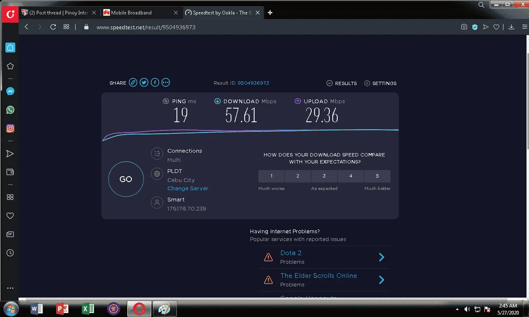Open Instagram in the Opera sidebar
The width and height of the screenshot is (529, 317).
coord(10,128)
